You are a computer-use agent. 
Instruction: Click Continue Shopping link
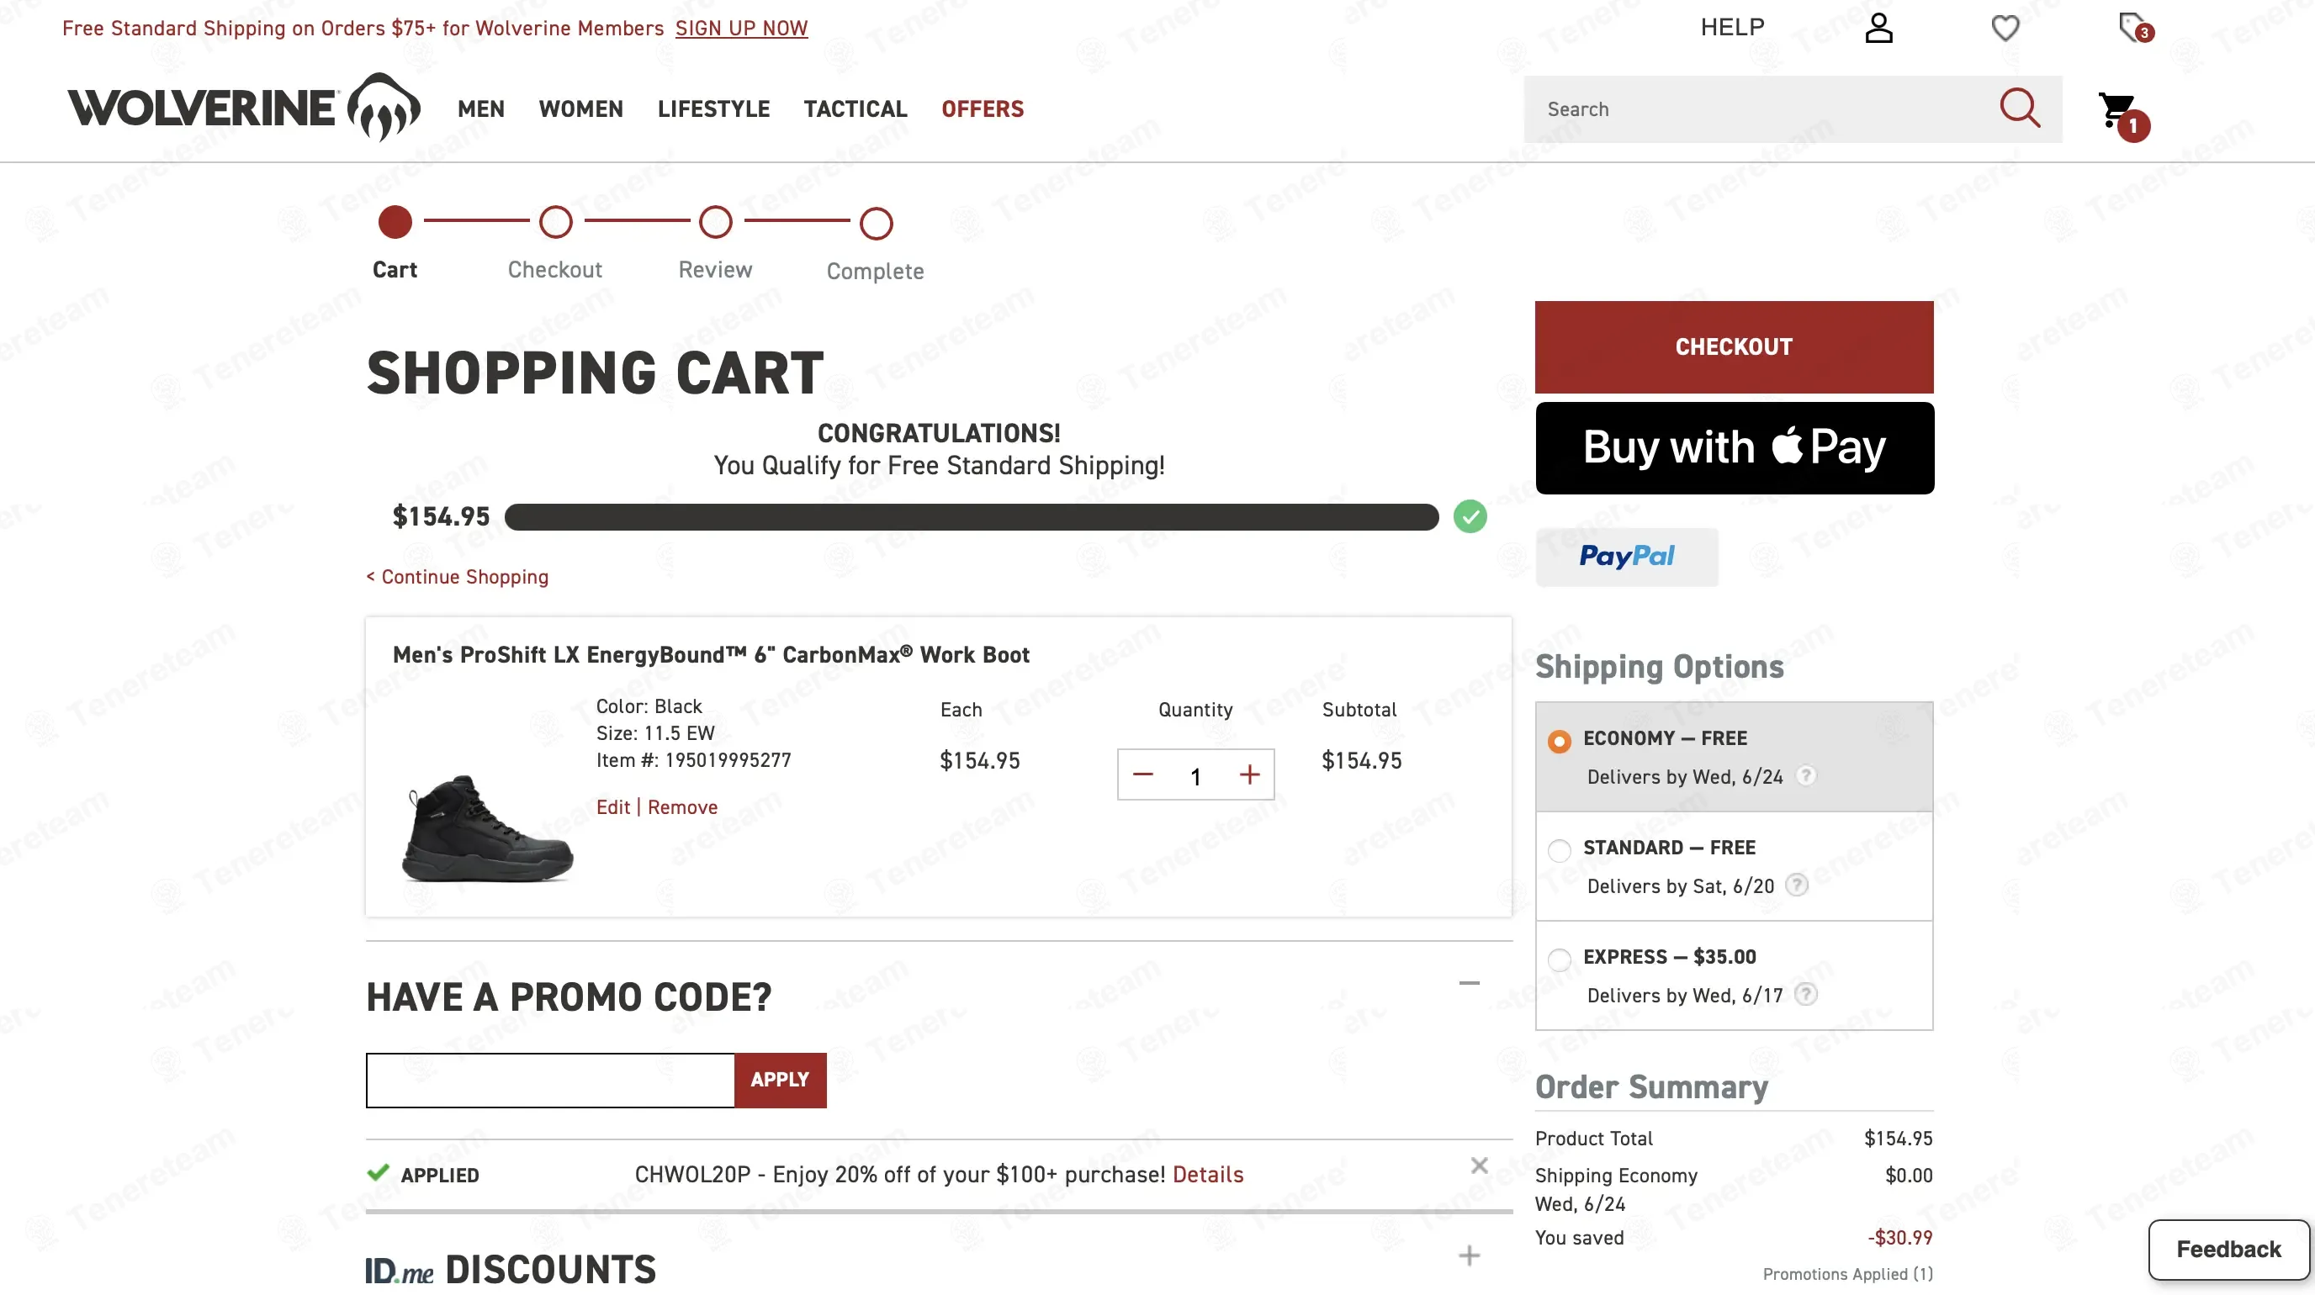(457, 577)
